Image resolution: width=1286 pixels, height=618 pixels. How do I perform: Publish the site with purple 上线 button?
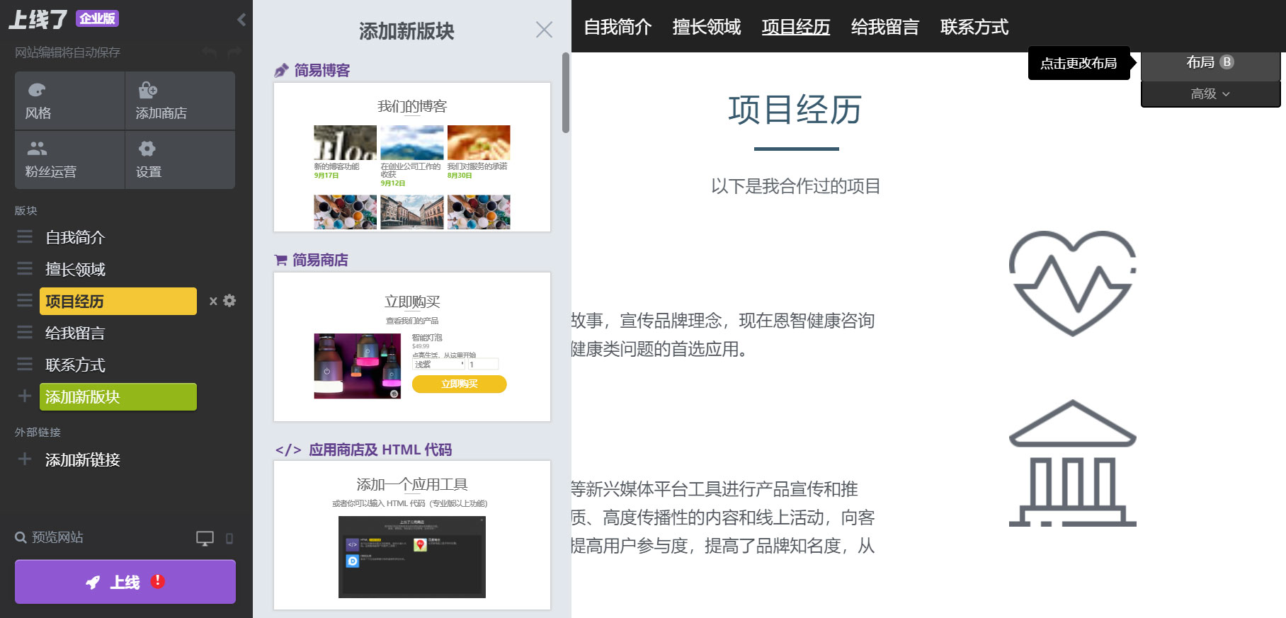click(x=125, y=582)
